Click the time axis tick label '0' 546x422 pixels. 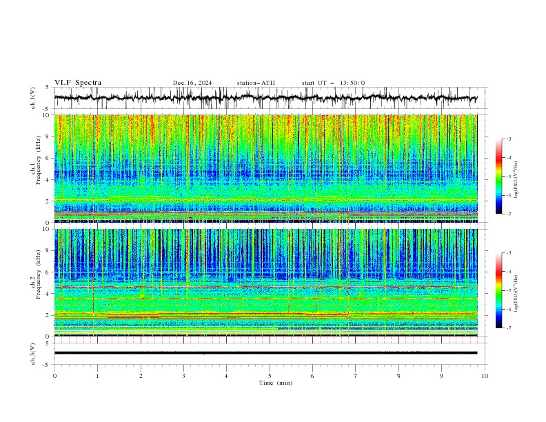pyautogui.click(x=54, y=376)
